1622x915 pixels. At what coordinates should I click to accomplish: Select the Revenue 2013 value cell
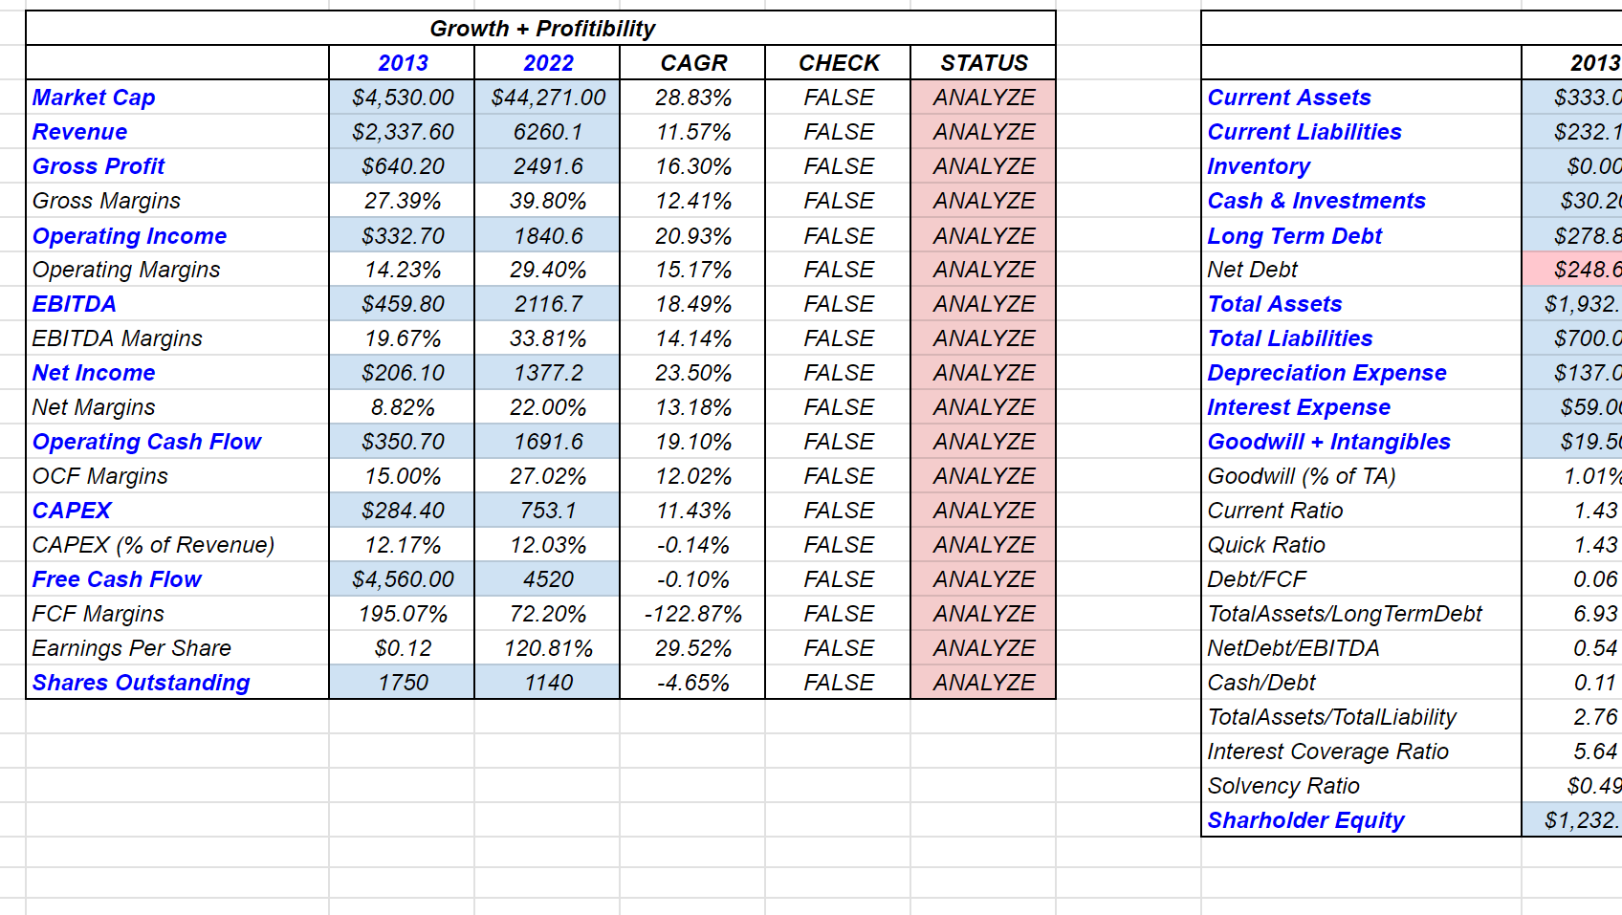[x=403, y=132]
